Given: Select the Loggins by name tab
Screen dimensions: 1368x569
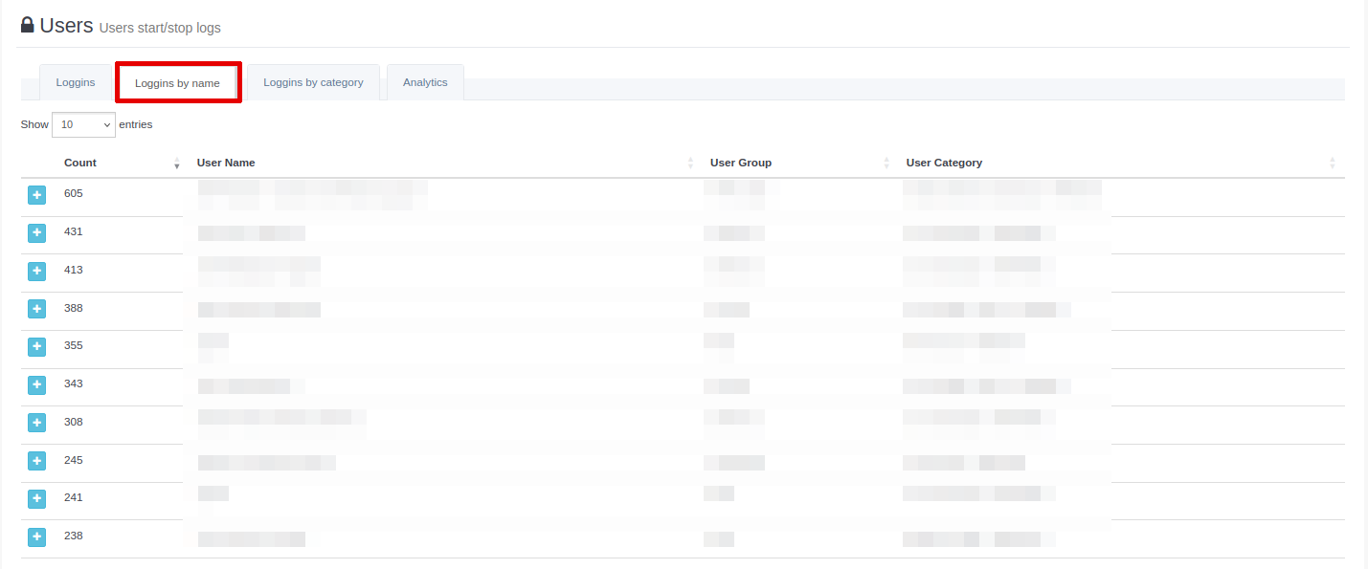Looking at the screenshot, I should 177,83.
